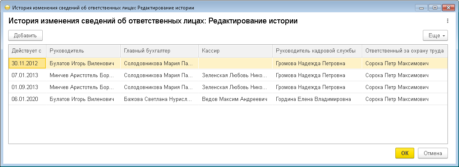Click the Гордина Елена Владимировна cell
The height and width of the screenshot is (167, 459).
click(314, 99)
